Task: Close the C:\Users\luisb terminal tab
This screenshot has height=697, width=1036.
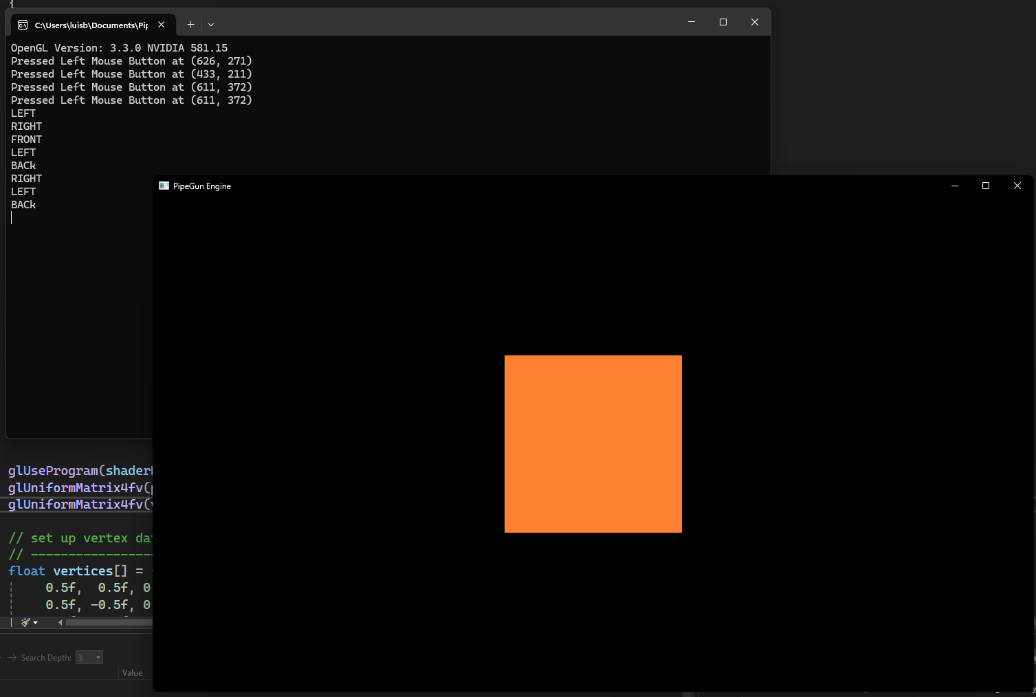Action: coord(161,25)
